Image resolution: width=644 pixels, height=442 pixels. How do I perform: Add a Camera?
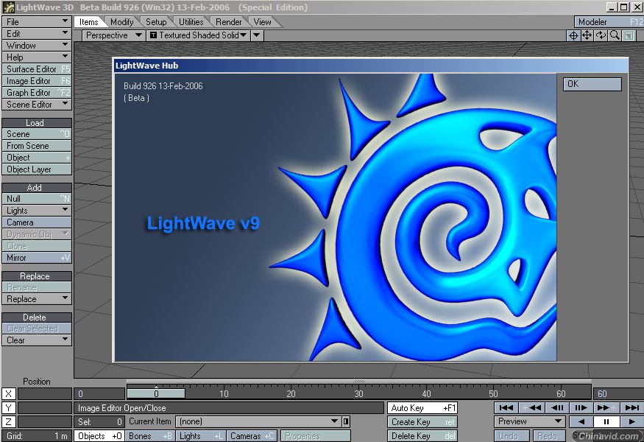[x=37, y=222]
